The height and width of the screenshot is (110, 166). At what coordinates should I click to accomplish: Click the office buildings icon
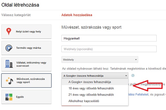[9, 64]
